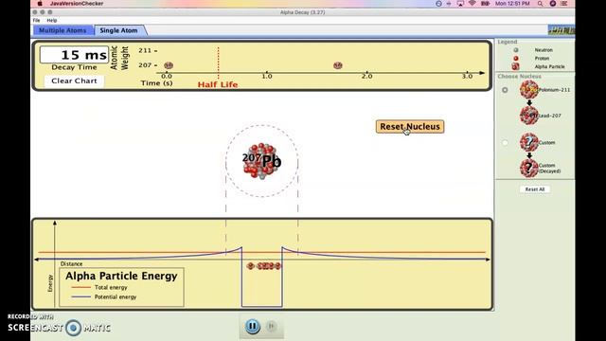Switch to the Multiple Atoms tab

pos(62,30)
